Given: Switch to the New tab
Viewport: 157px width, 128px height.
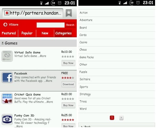Looking at the screenshot, I should click(45, 33).
